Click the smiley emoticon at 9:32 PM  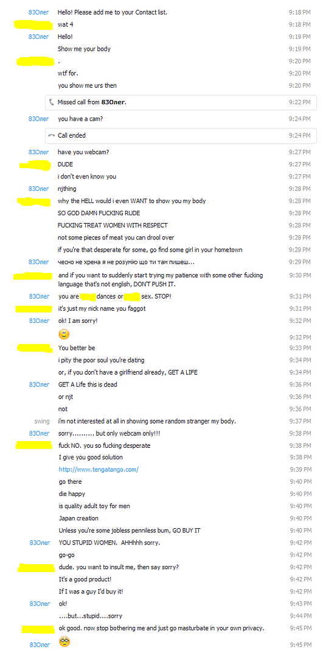coord(64,334)
